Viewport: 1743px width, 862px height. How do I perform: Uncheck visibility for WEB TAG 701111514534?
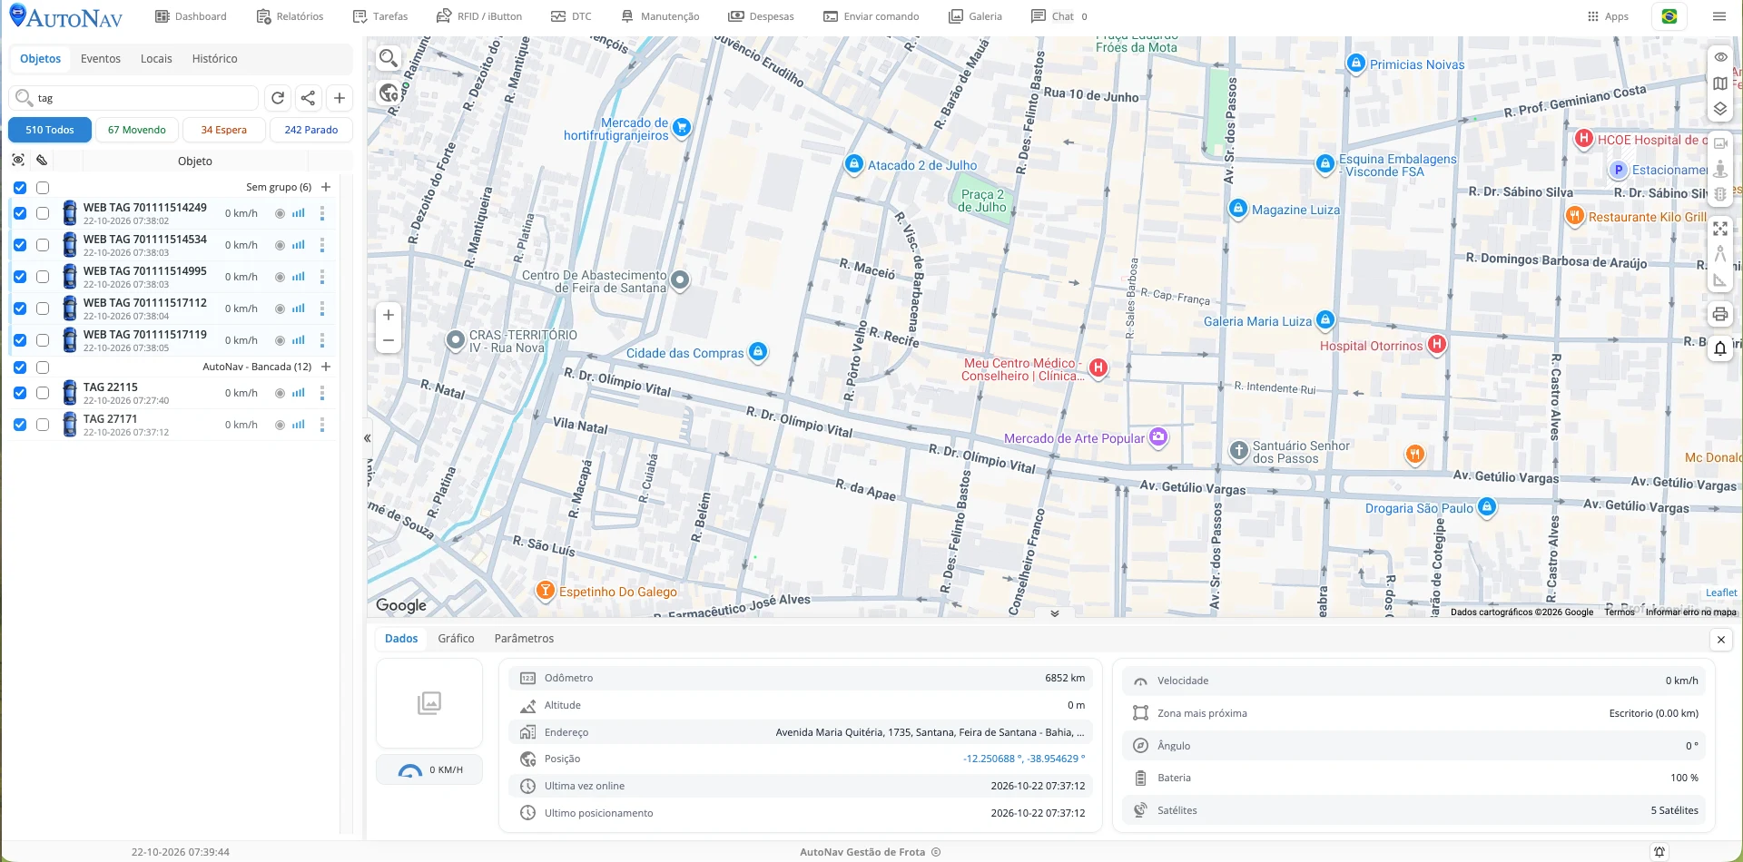[x=20, y=245]
